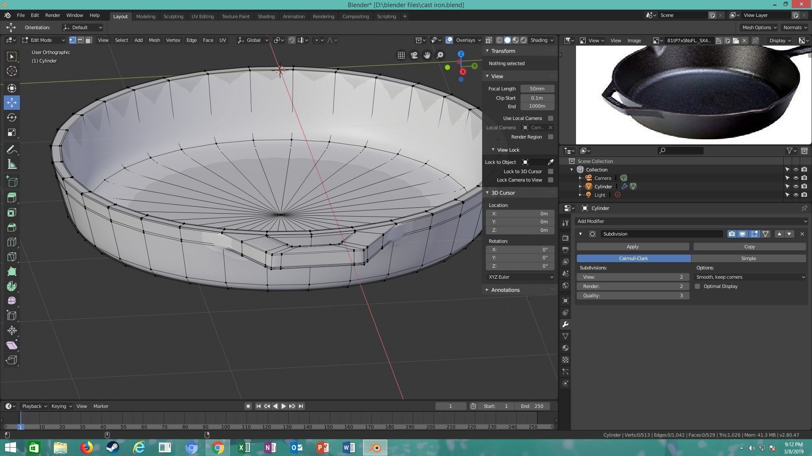
Task: Expand Cylinder in outliner tree
Action: [x=580, y=187]
